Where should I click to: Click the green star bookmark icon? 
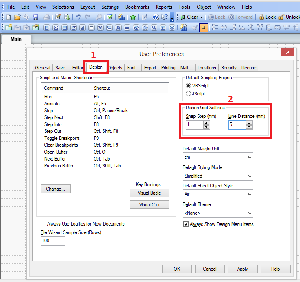[x=133, y=17]
